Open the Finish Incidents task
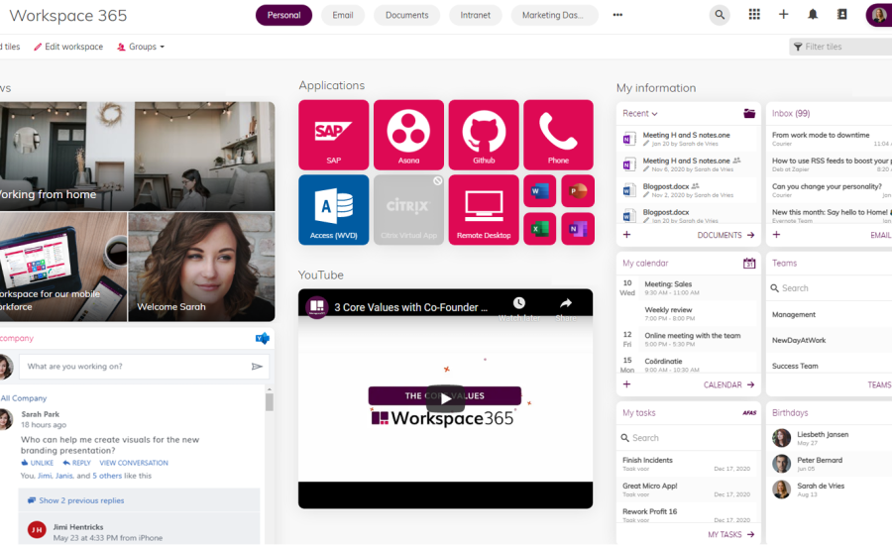 (689, 464)
